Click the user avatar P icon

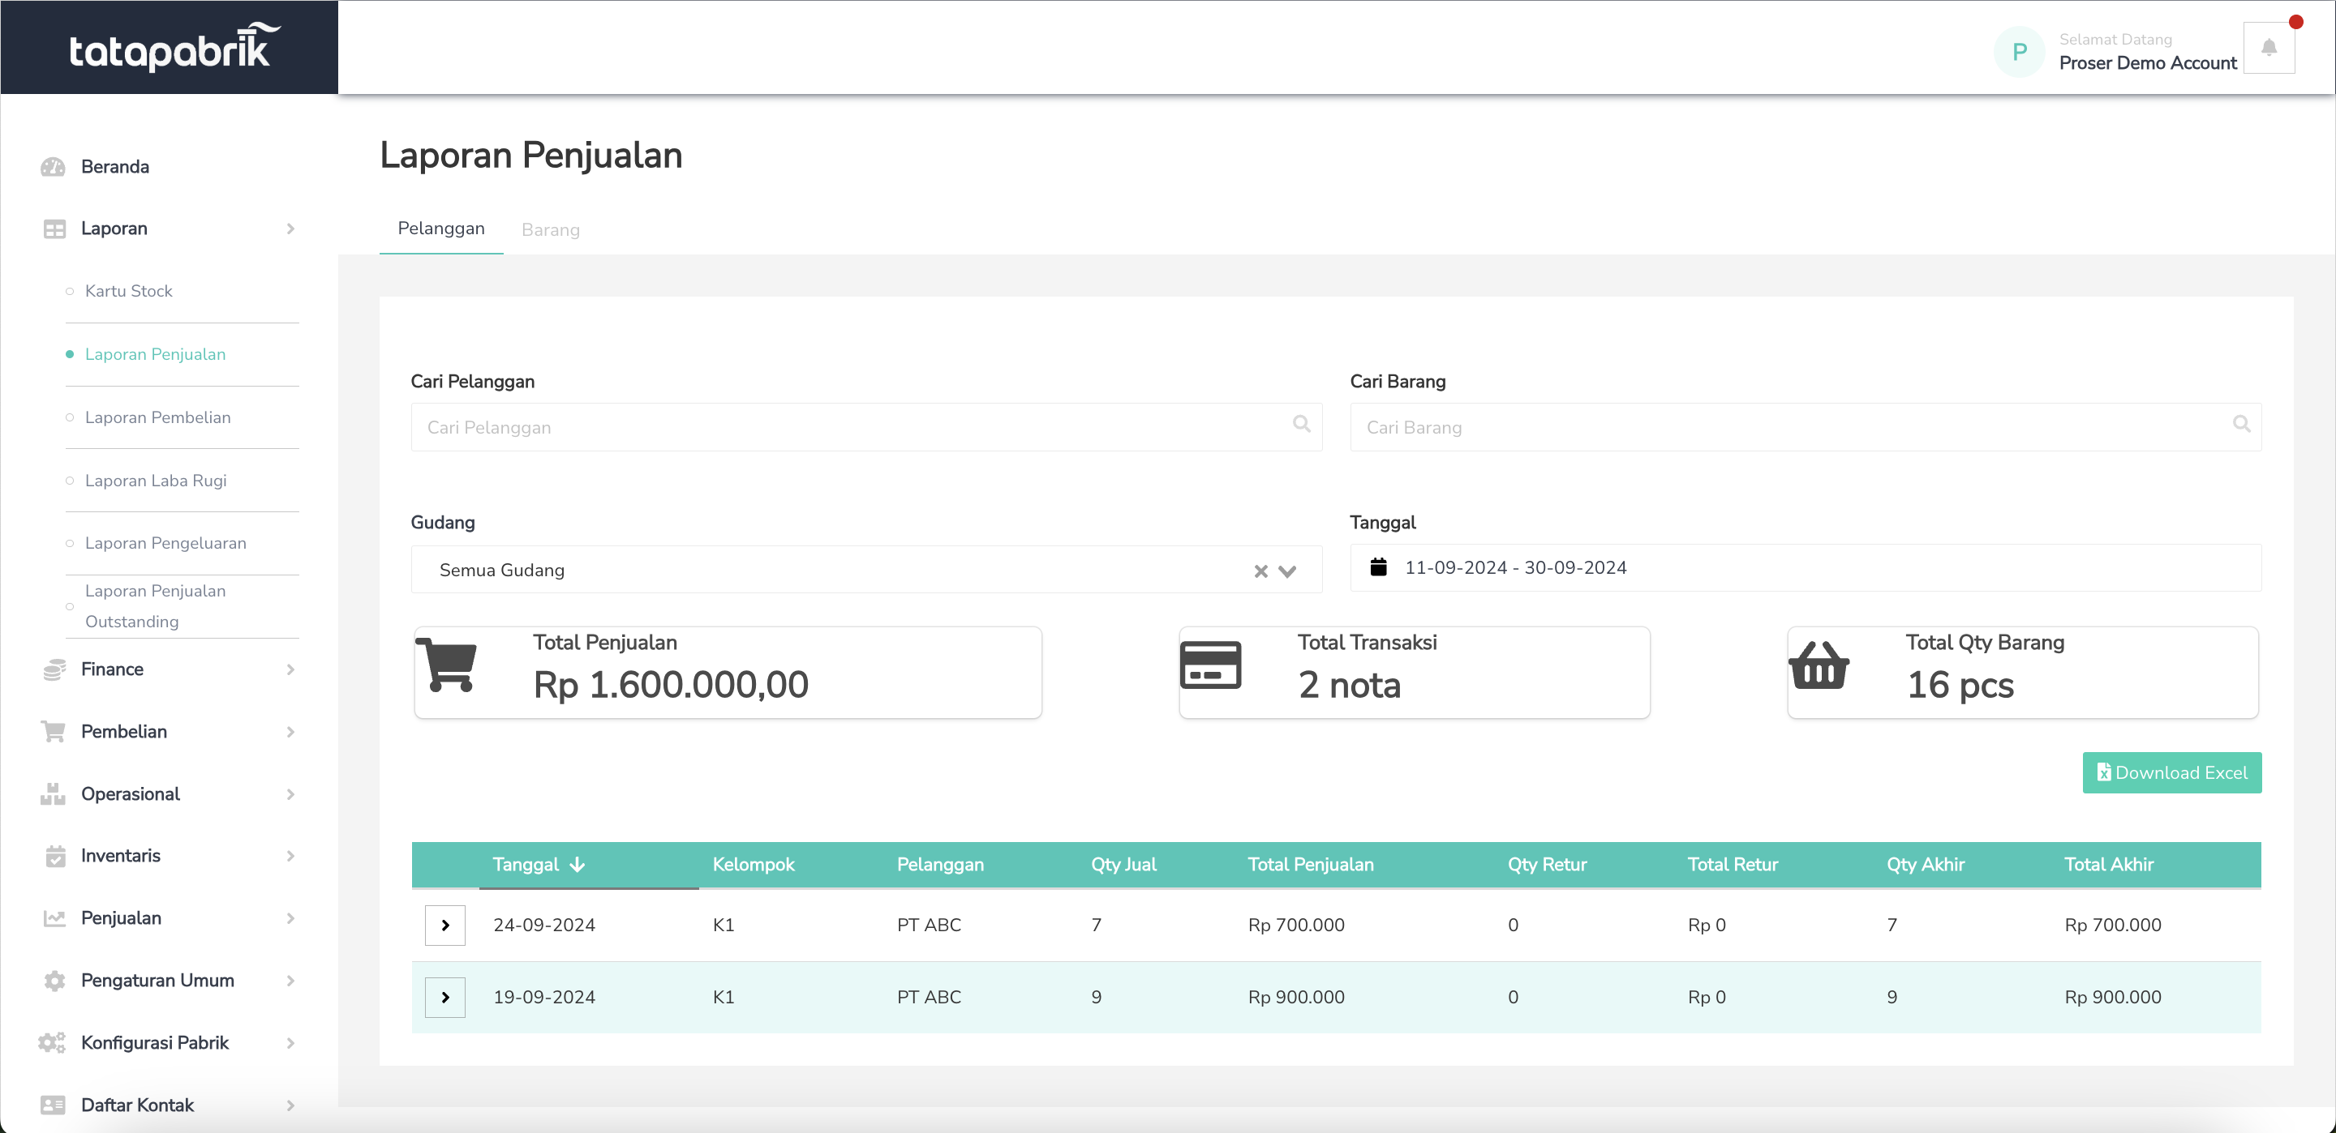pos(2019,52)
